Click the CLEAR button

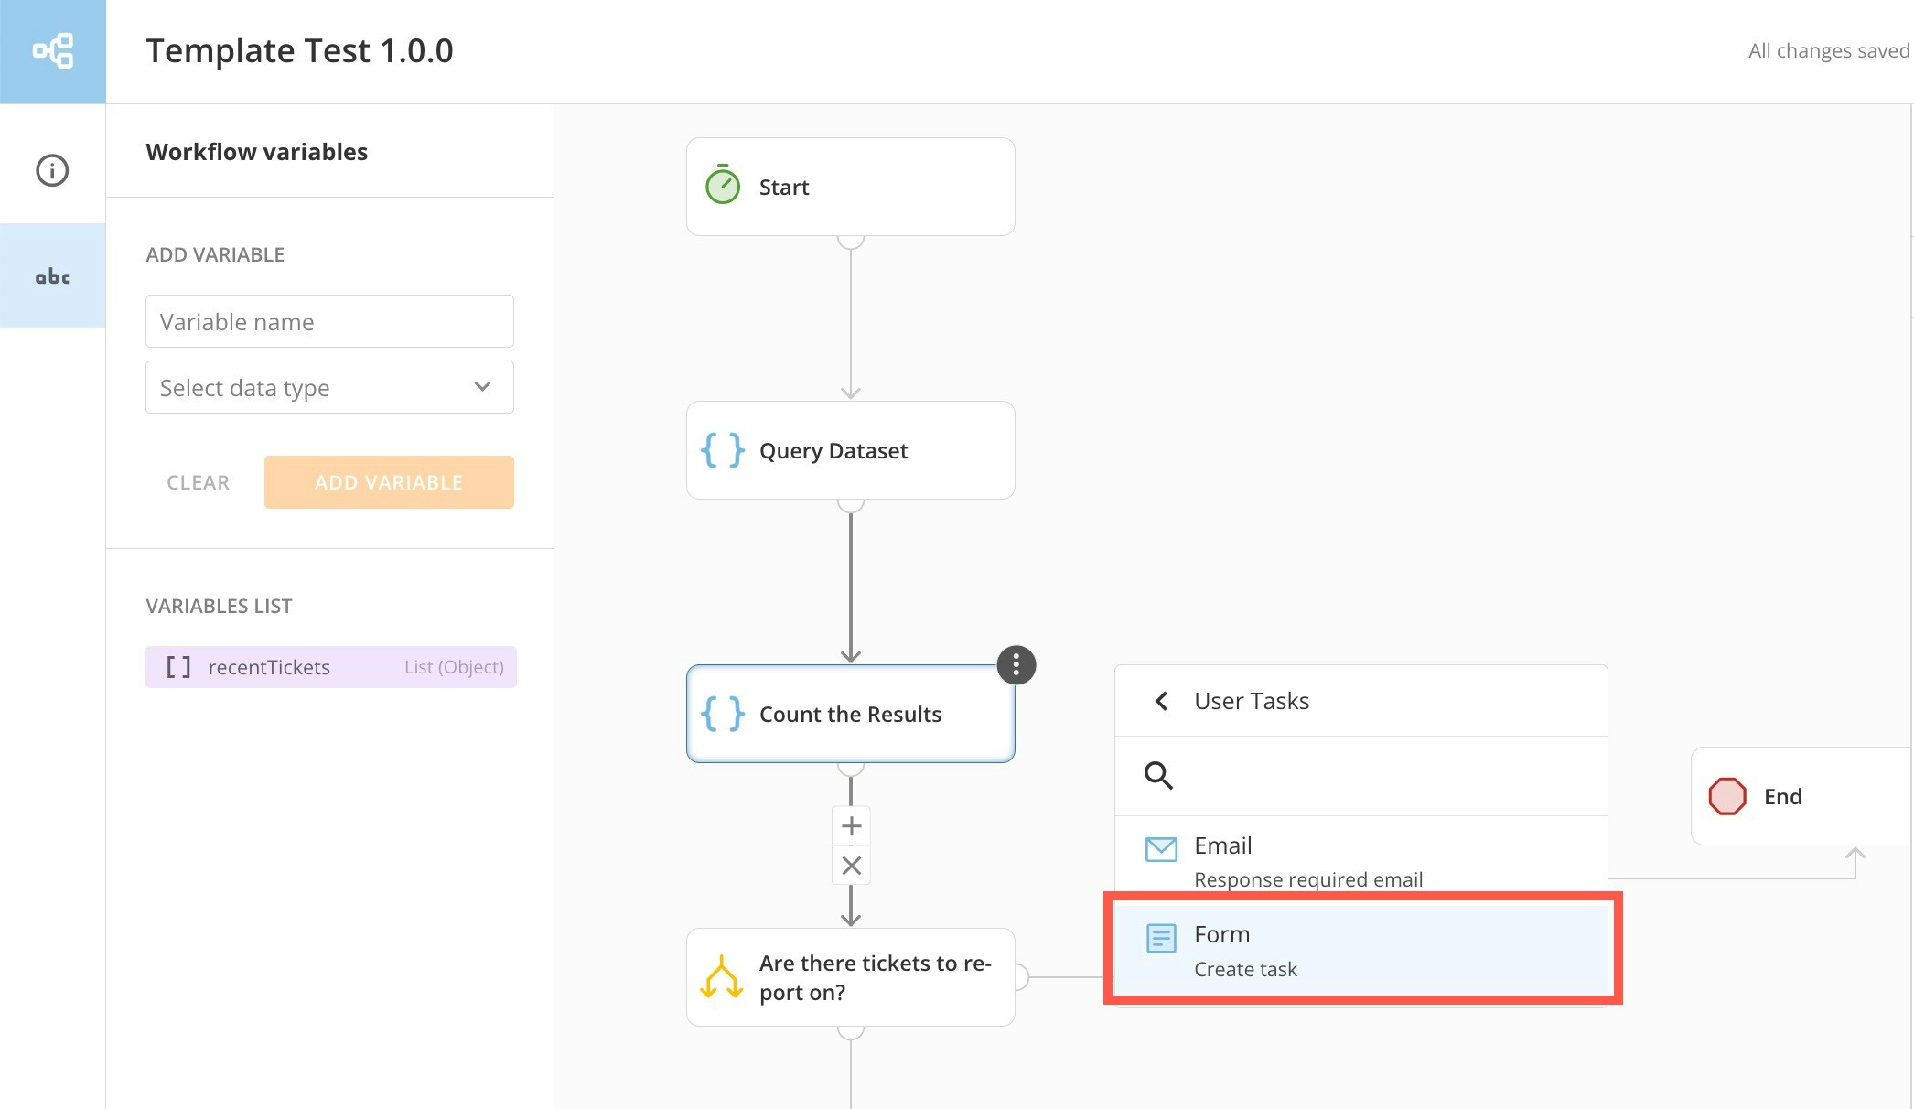198,482
